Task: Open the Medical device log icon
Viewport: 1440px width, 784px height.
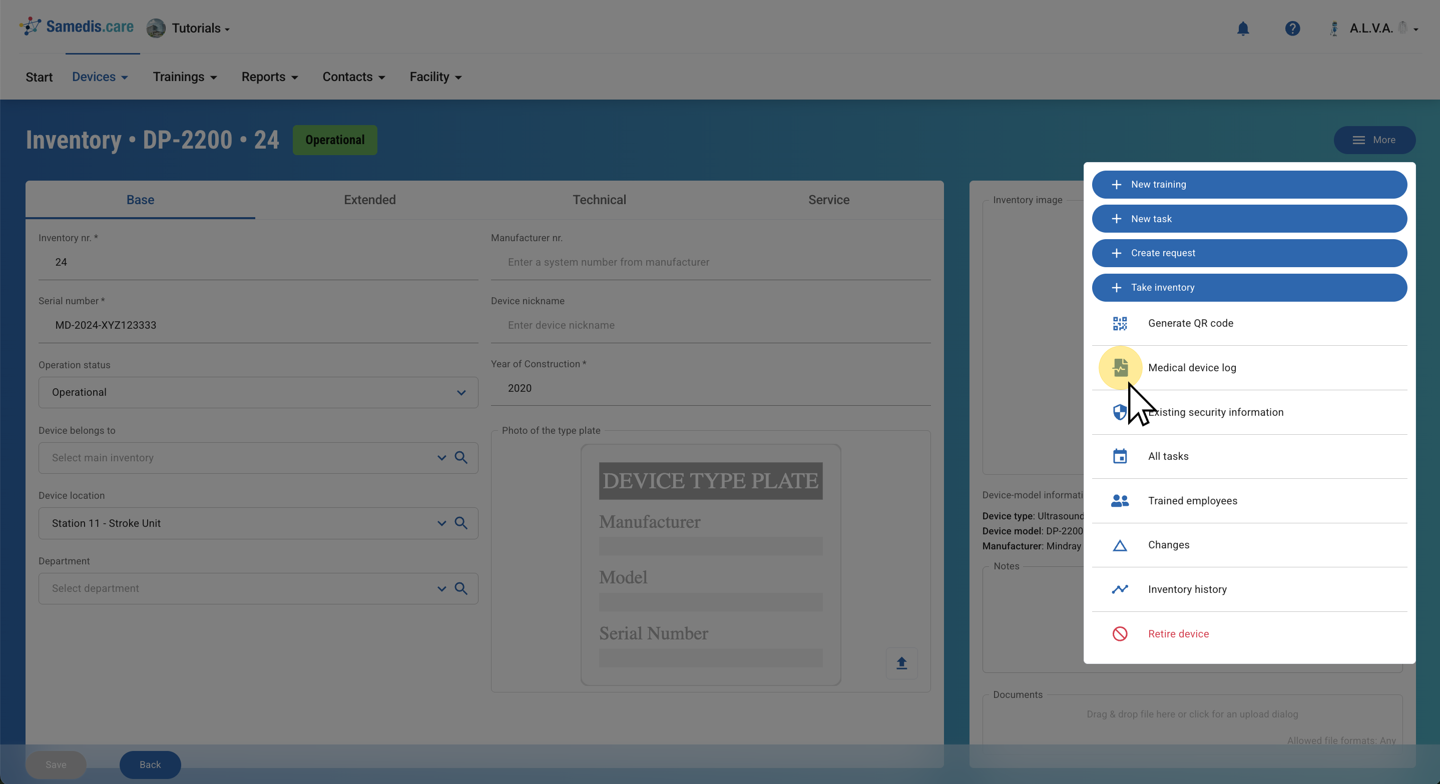Action: click(1120, 368)
